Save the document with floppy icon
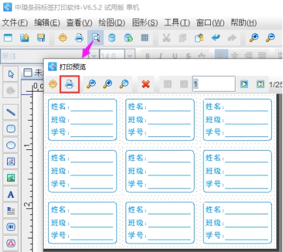The image size is (283, 252). 41,38
